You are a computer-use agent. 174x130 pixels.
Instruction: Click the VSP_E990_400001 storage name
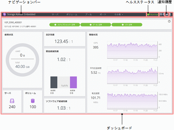coord(13,22)
